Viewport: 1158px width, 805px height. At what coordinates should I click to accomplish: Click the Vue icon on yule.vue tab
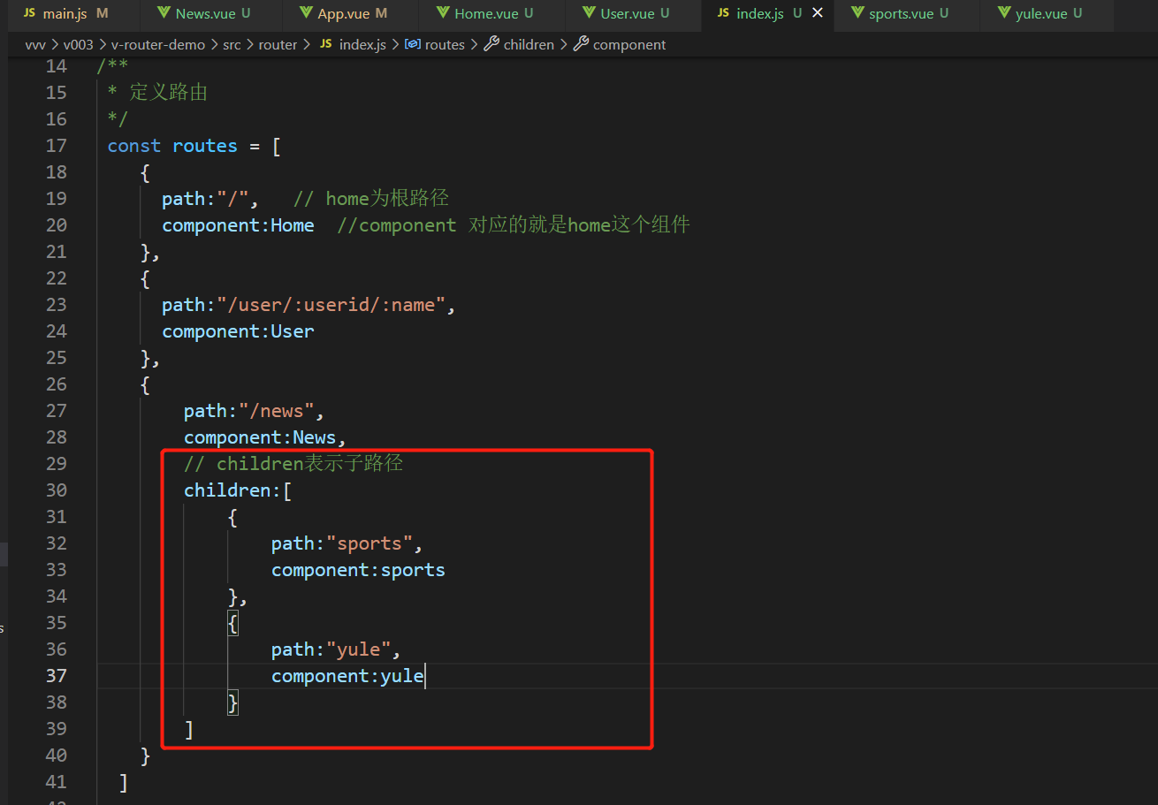pyautogui.click(x=1004, y=13)
